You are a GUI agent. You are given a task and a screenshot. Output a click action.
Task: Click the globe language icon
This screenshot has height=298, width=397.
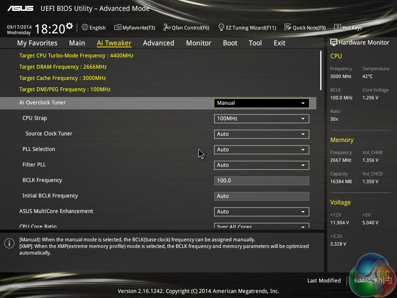pos(85,28)
